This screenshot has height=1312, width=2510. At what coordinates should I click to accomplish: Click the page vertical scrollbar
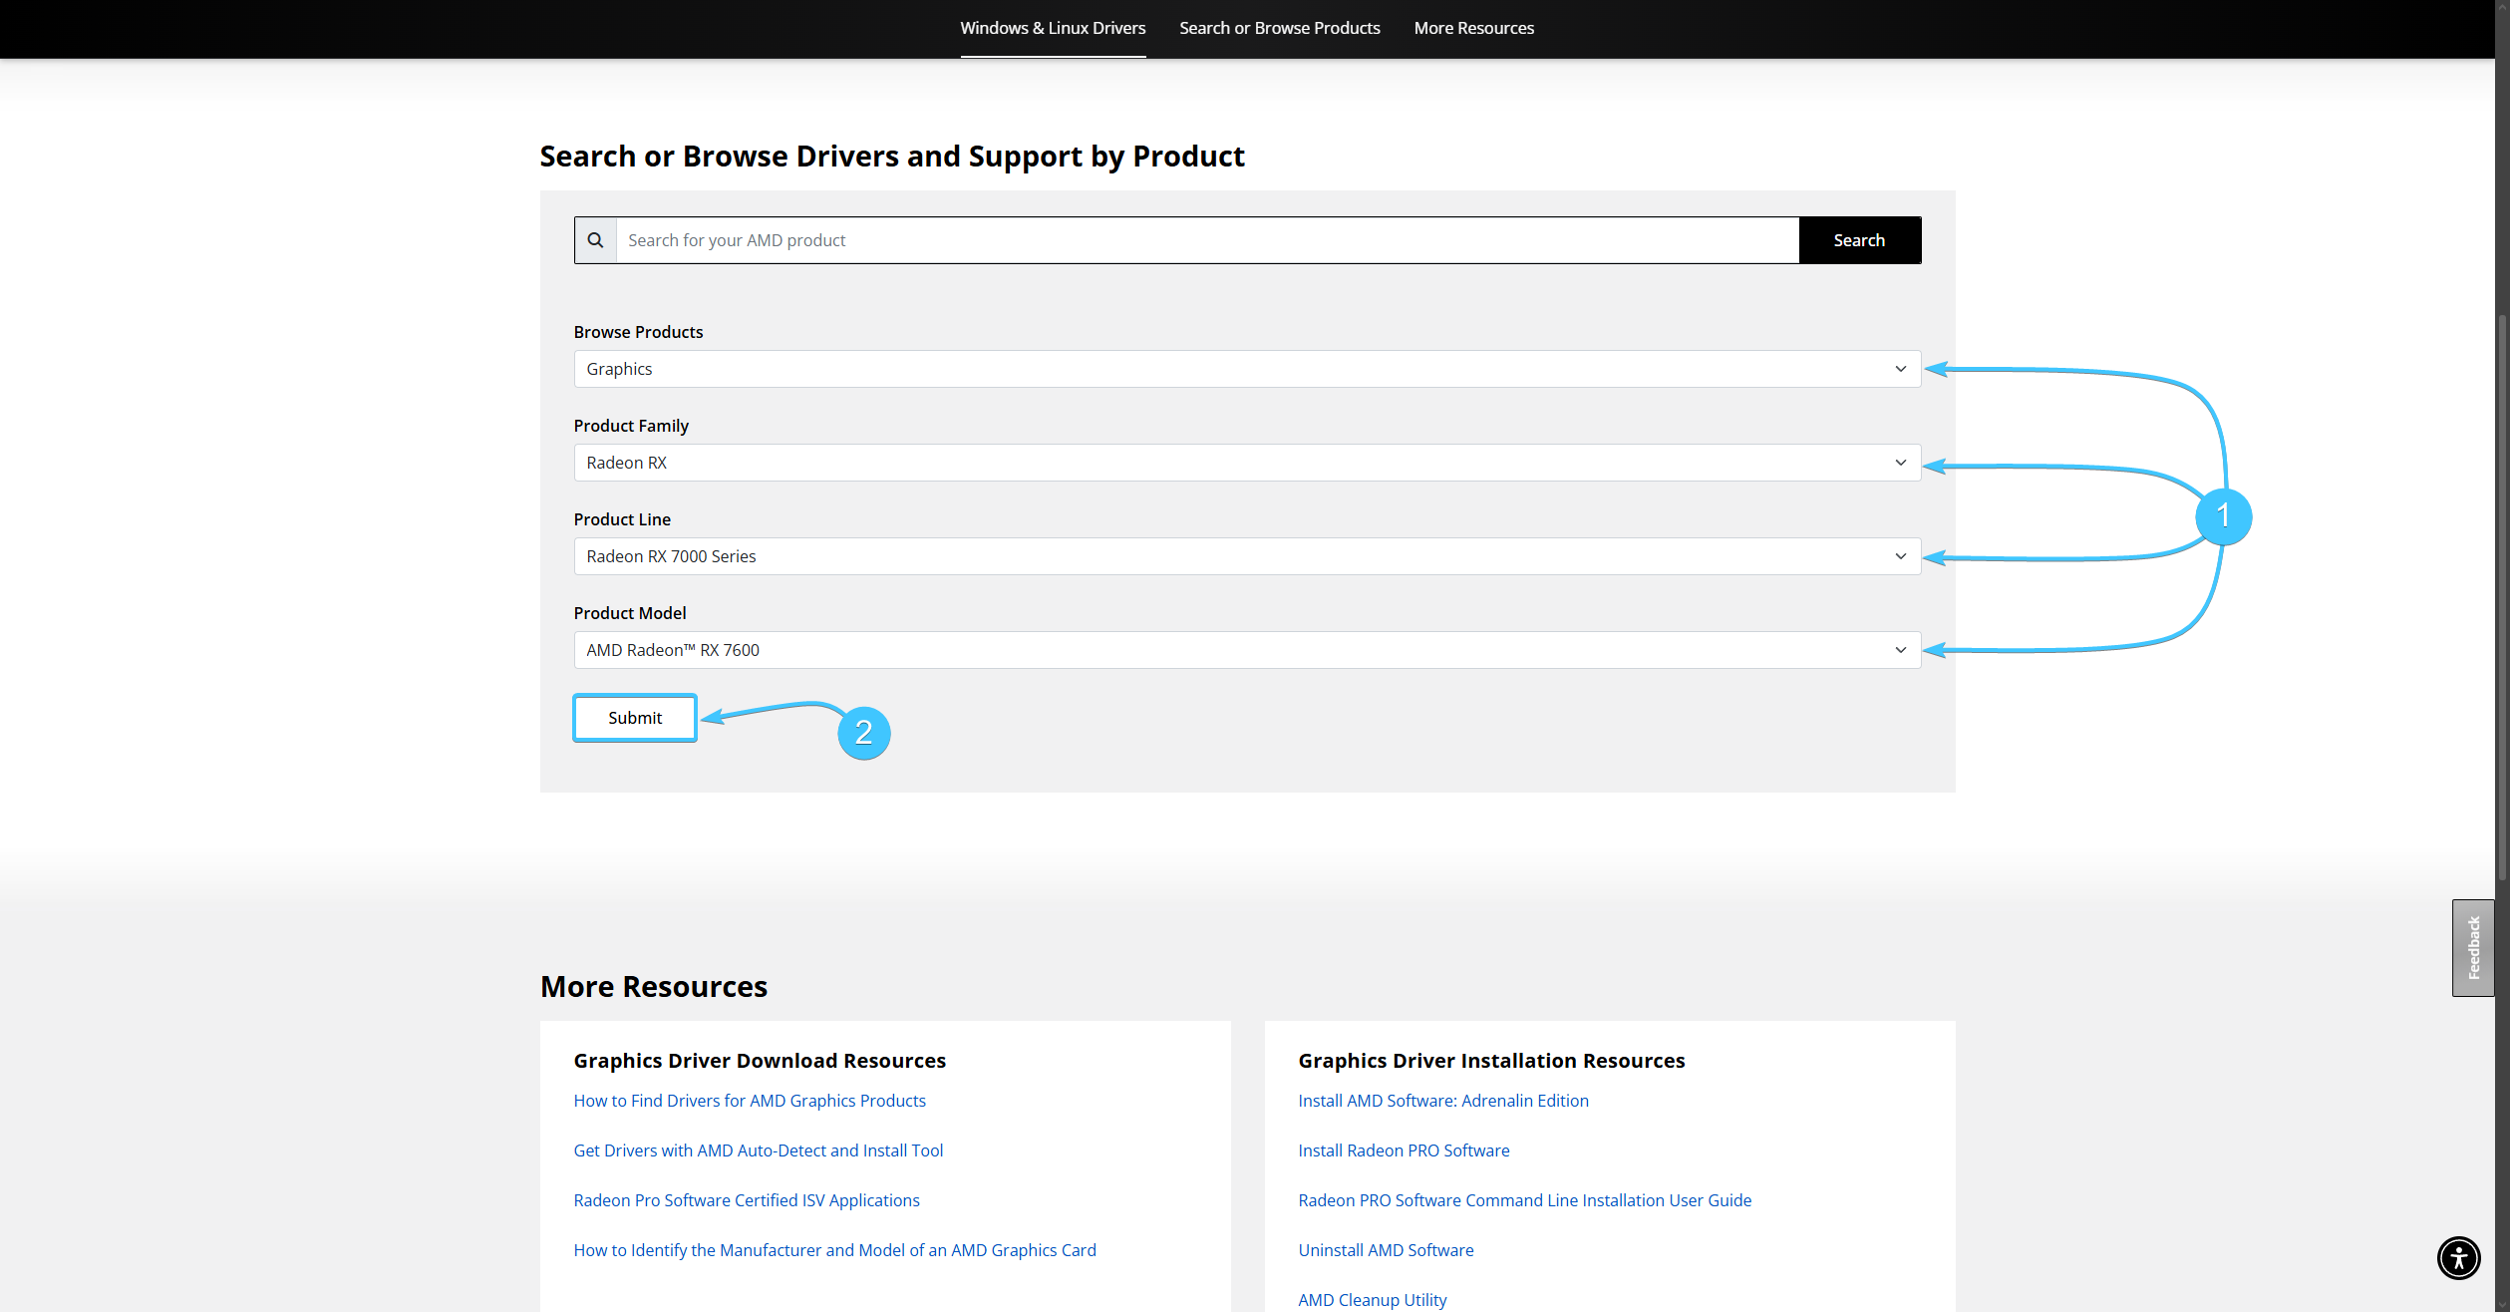tap(2502, 598)
